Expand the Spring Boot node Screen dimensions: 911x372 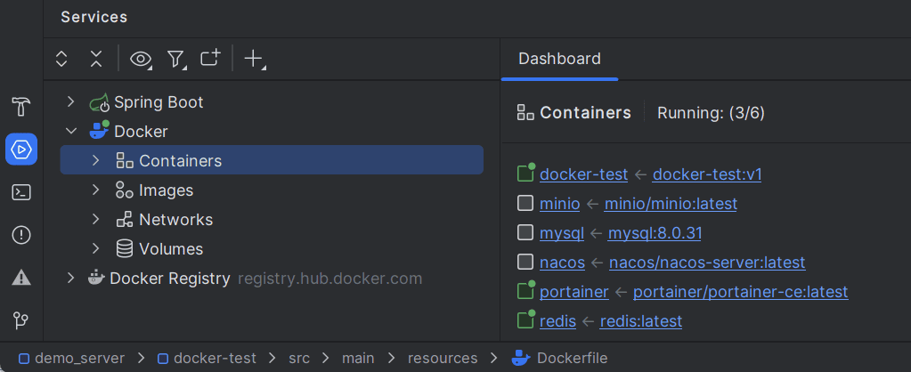pyautogui.click(x=71, y=102)
